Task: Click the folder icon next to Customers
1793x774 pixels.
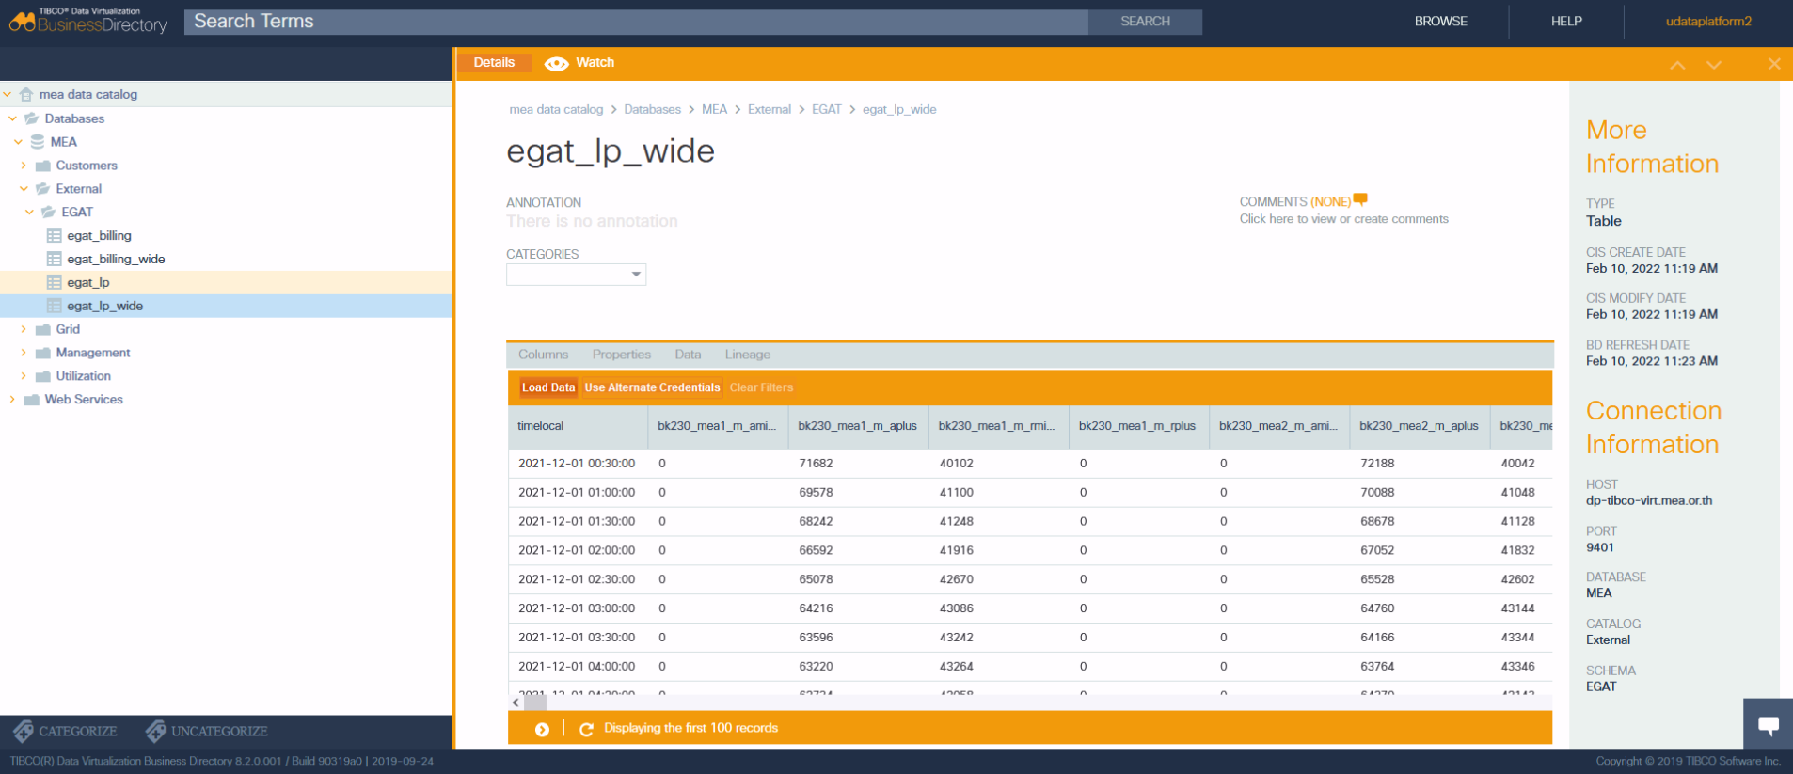Action: [43, 166]
